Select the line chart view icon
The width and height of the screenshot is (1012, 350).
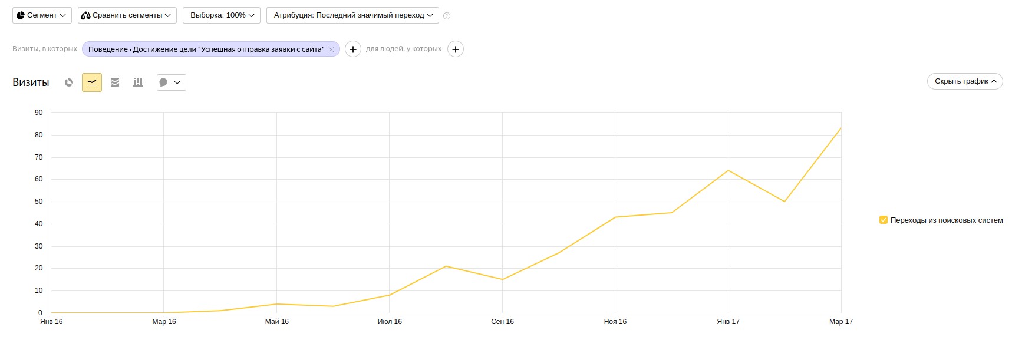(92, 82)
